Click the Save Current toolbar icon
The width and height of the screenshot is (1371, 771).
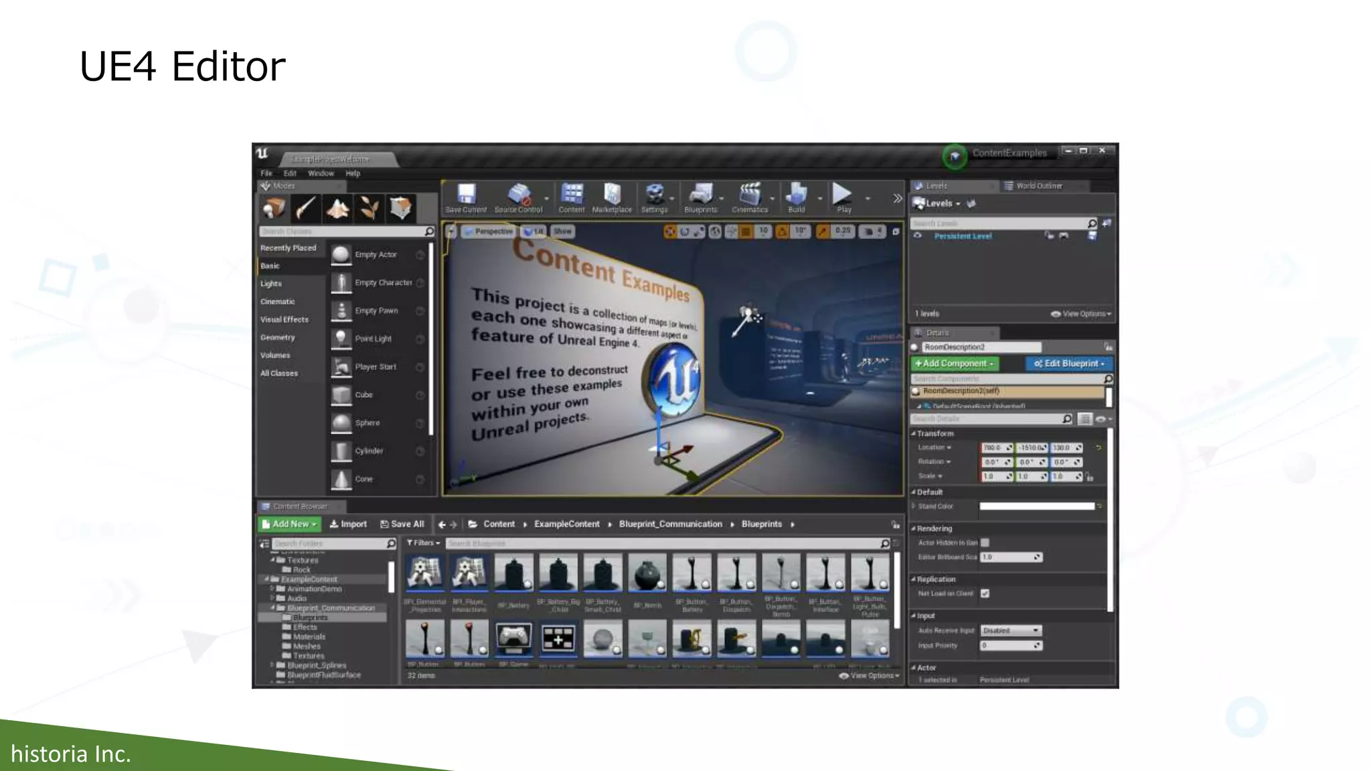pos(466,194)
